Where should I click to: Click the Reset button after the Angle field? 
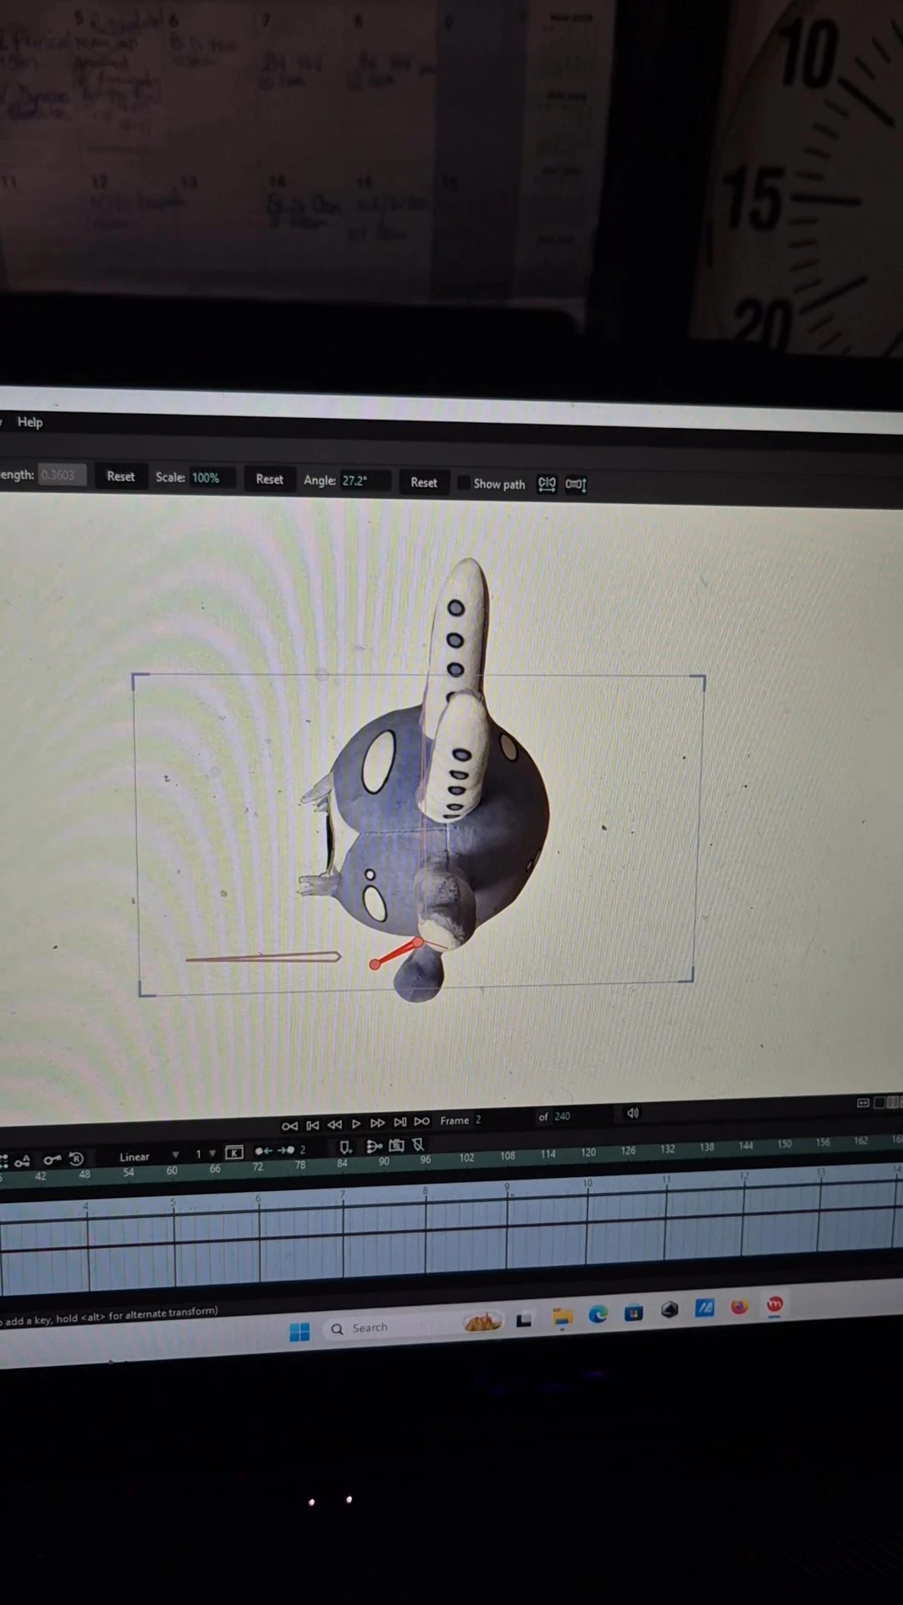tap(424, 482)
